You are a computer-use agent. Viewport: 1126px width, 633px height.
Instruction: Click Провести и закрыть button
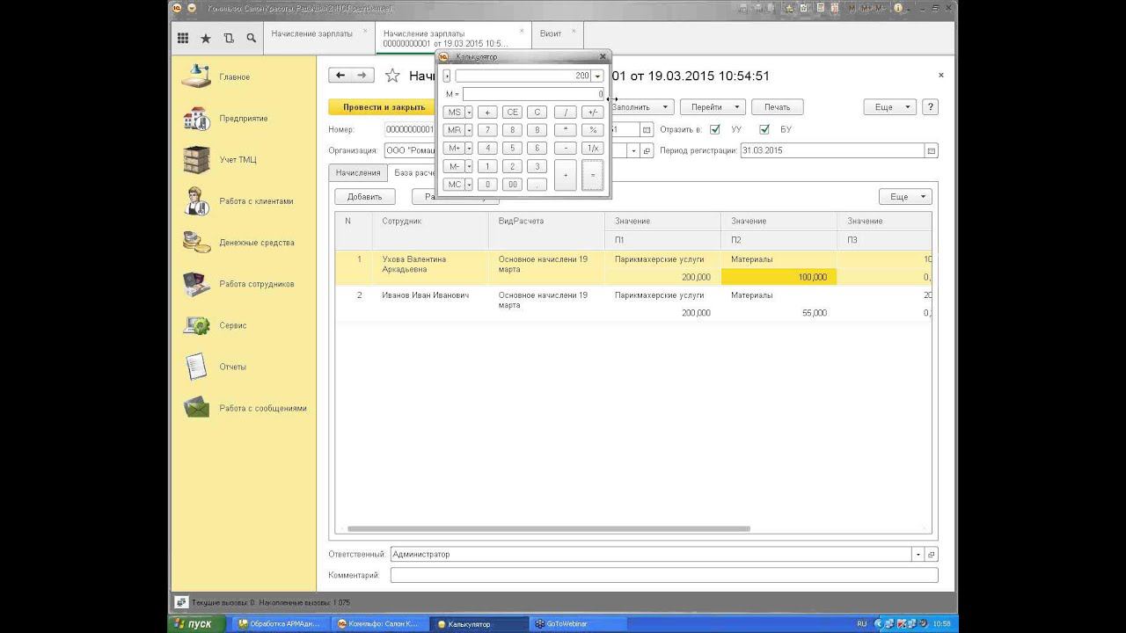coord(384,107)
